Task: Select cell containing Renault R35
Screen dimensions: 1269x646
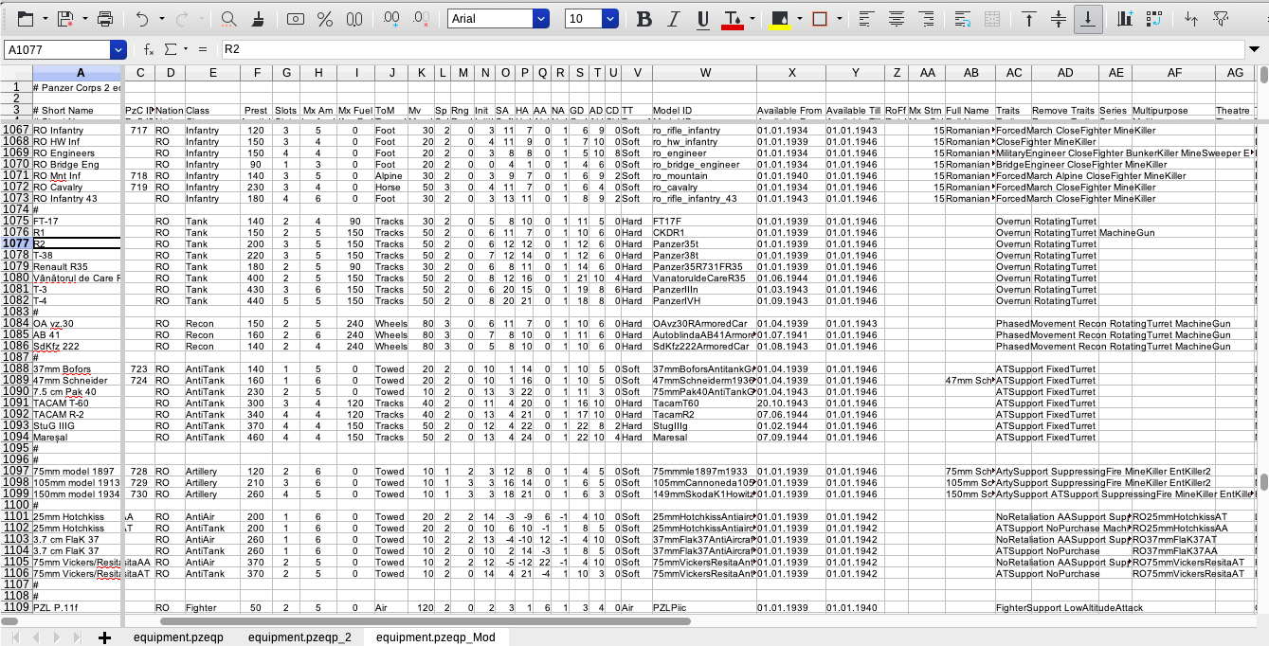Action: pos(77,267)
